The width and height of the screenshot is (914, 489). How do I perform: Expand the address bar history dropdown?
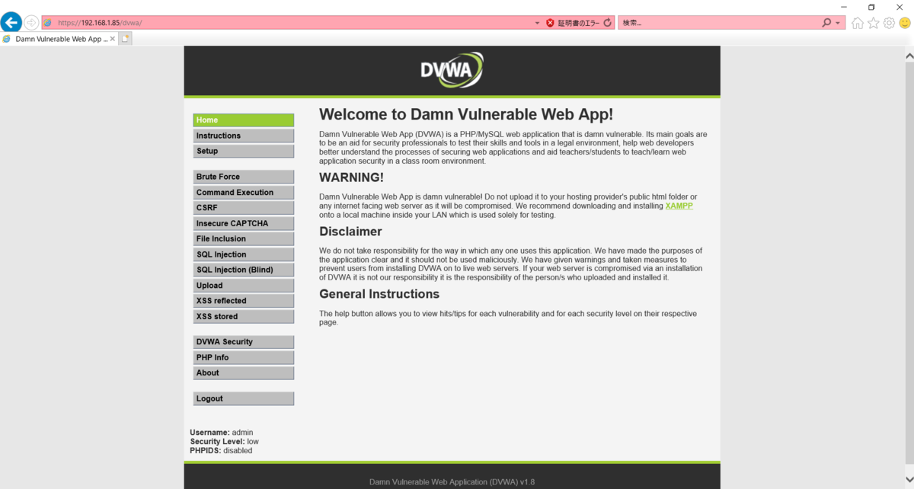[x=538, y=23]
